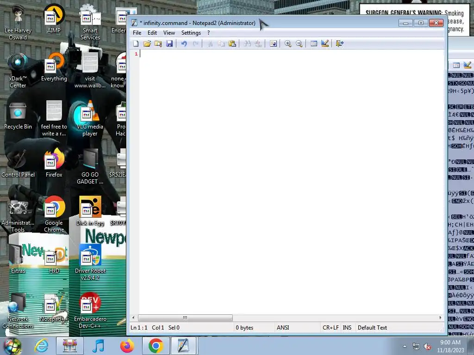Click the Copy toolbar icon
Viewport: 474px width, 355px height.
[x=221, y=43]
